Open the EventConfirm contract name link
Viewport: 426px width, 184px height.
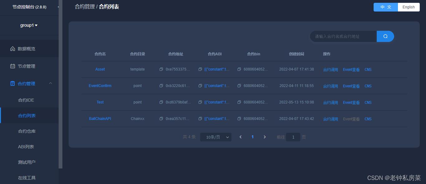(x=100, y=86)
